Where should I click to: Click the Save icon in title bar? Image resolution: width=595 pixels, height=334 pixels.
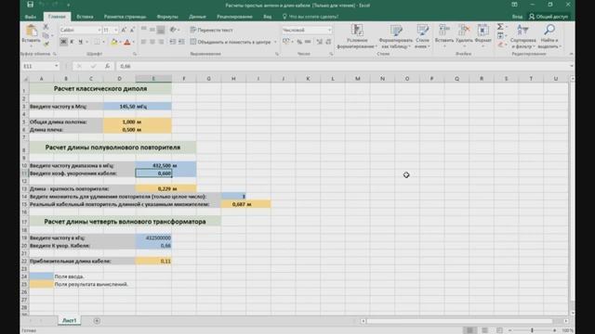point(31,5)
